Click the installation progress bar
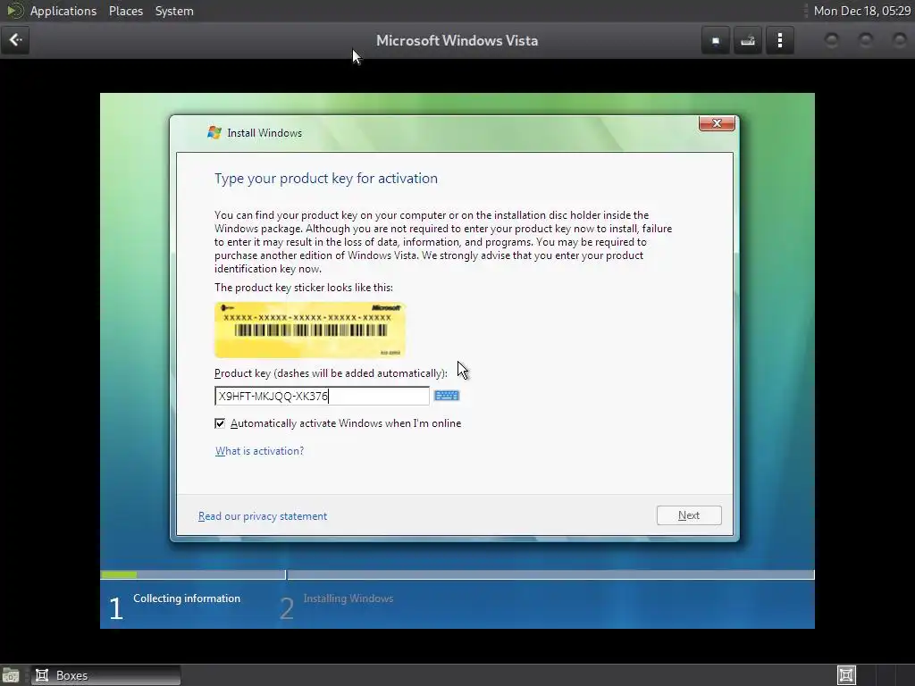Viewport: 915px width, 686px height. click(x=457, y=574)
